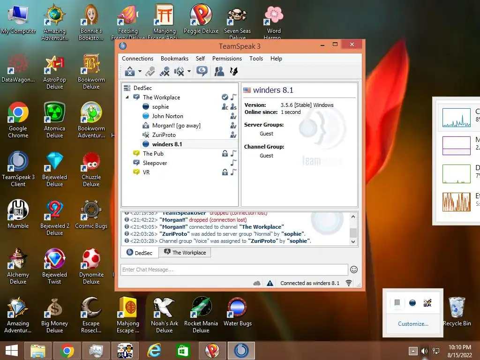Click the connection signal strength icon
480x360 pixels.
pos(349,283)
